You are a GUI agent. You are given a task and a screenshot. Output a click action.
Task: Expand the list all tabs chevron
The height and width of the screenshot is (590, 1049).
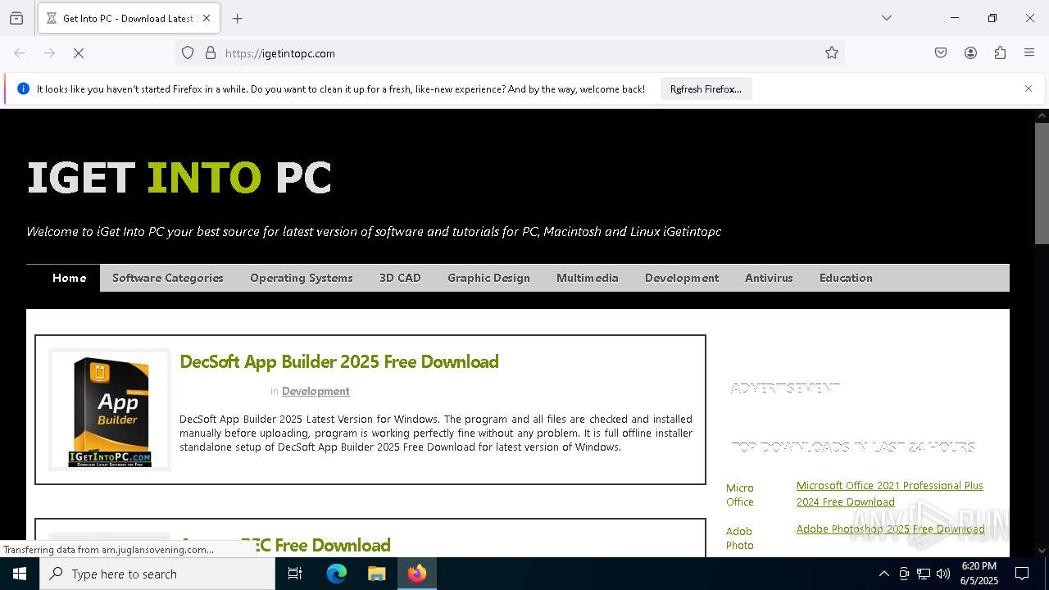click(887, 18)
